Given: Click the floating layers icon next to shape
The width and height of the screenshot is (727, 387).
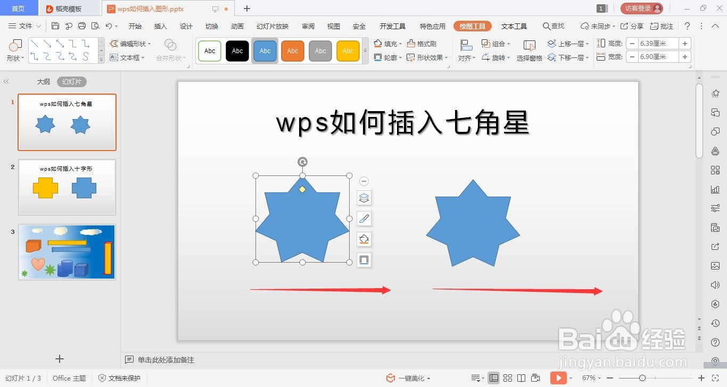Looking at the screenshot, I should (364, 197).
